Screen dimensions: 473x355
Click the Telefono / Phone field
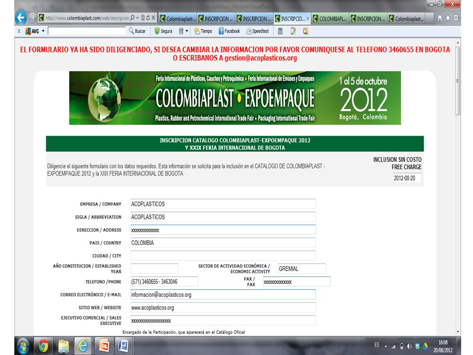[x=164, y=282]
